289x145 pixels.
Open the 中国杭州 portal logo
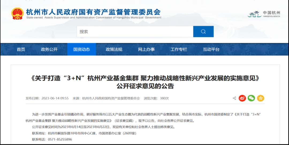[x=264, y=14]
